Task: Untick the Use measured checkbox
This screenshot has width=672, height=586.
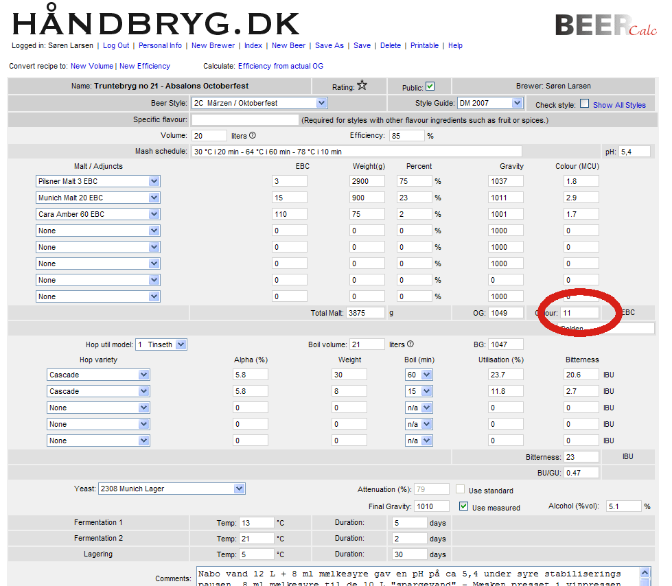Action: pyautogui.click(x=463, y=506)
